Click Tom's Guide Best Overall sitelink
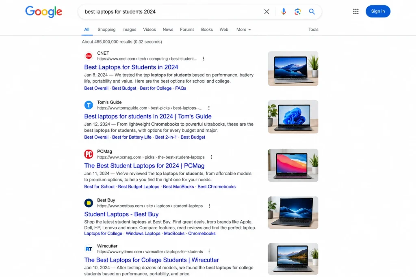 tap(96, 137)
